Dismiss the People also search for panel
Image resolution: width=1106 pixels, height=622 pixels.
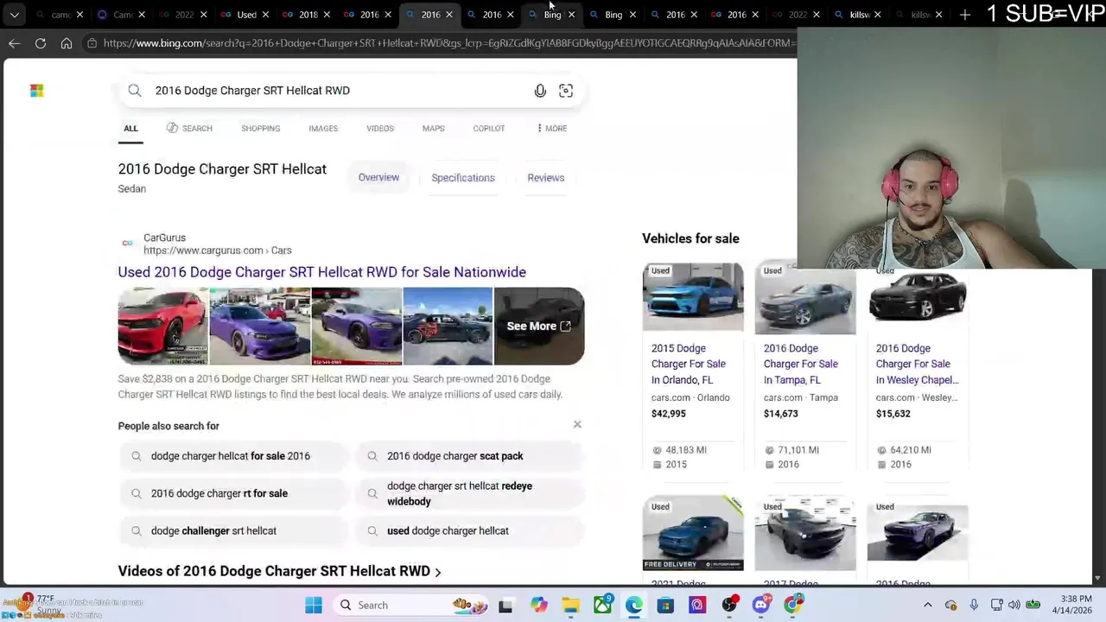pyautogui.click(x=577, y=424)
